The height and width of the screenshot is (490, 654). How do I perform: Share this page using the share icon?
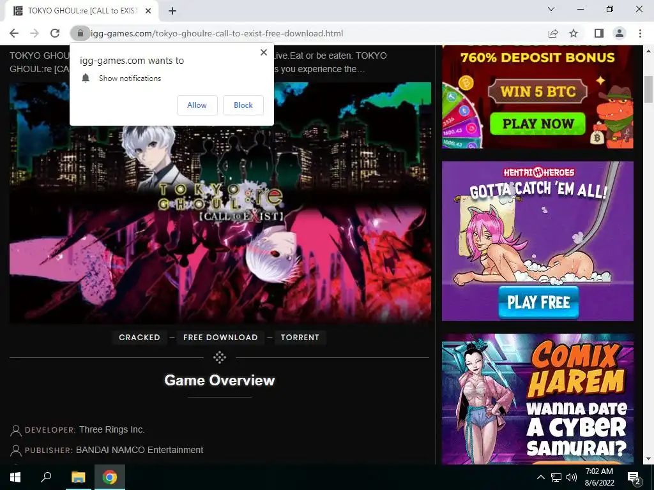(553, 33)
